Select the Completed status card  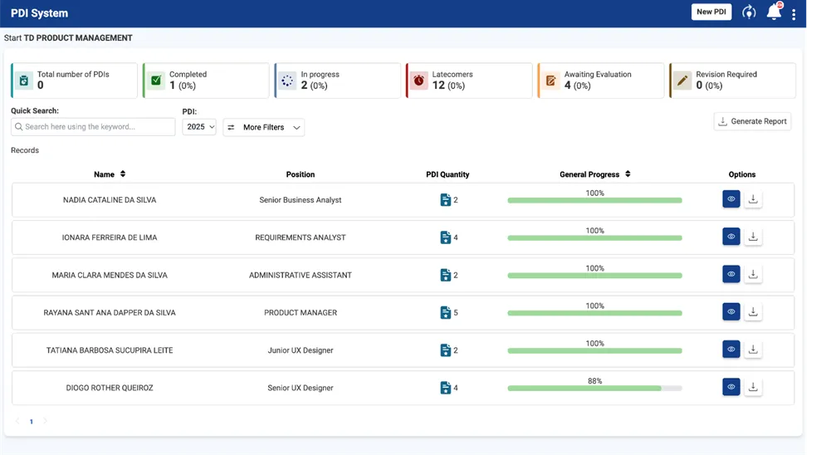[x=206, y=80]
